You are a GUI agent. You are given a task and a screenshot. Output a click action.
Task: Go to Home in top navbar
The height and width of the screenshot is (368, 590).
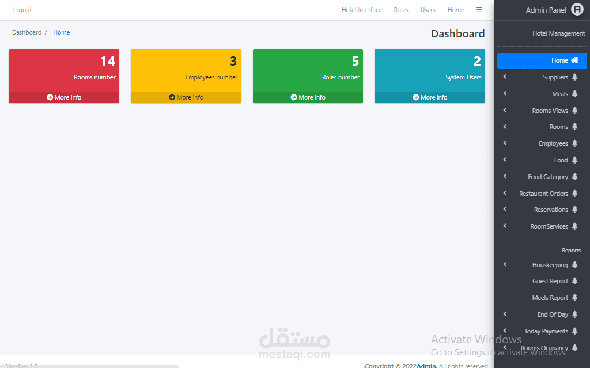pyautogui.click(x=456, y=10)
